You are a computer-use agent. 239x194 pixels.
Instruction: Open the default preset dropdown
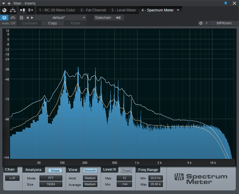click(x=61, y=18)
